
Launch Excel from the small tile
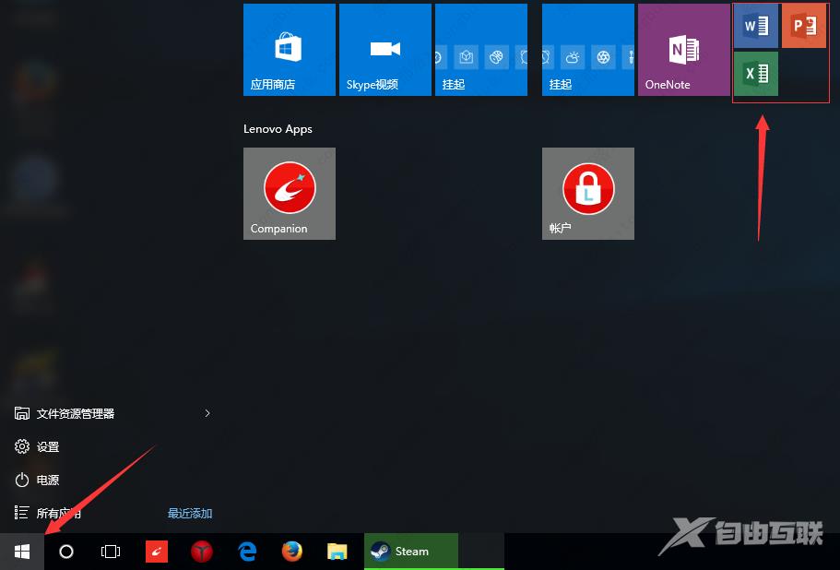point(756,74)
